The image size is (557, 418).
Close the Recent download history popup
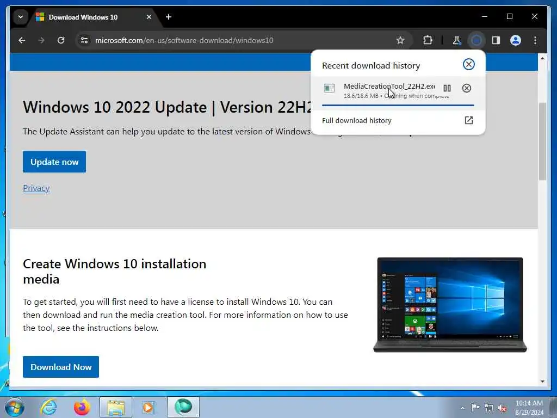click(468, 64)
